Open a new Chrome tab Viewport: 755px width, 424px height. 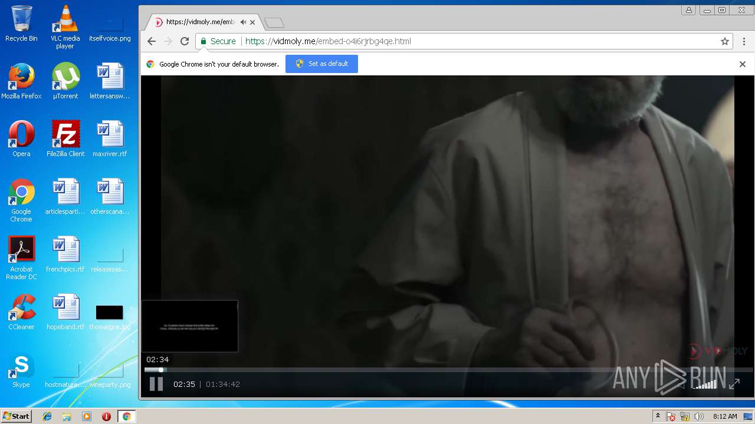(274, 22)
